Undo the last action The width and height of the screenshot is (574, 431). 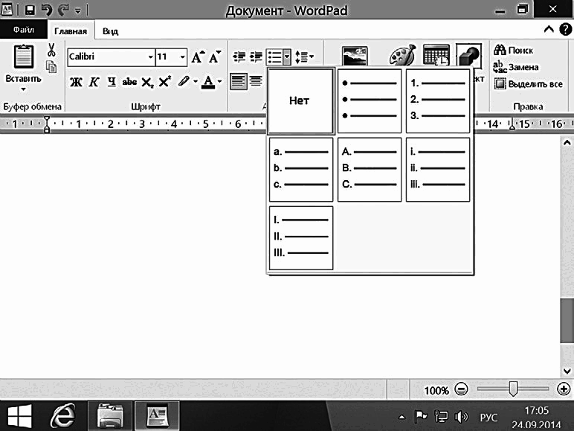[x=47, y=10]
